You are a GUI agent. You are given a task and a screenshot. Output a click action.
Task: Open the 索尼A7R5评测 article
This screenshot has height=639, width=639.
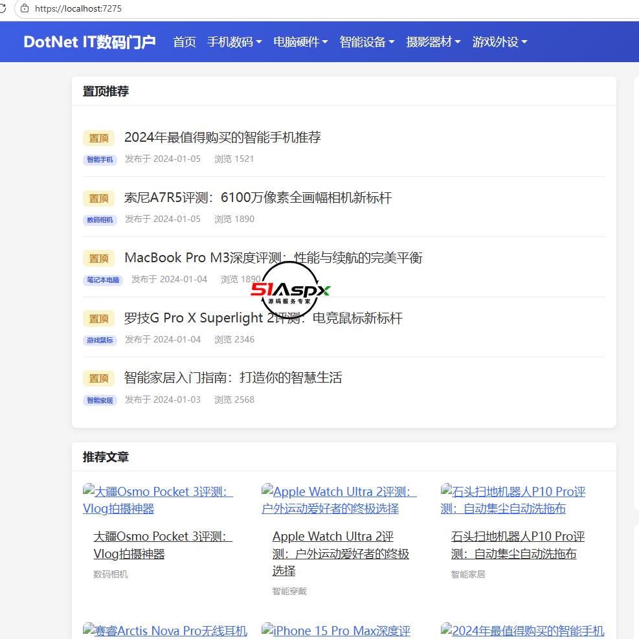click(258, 197)
